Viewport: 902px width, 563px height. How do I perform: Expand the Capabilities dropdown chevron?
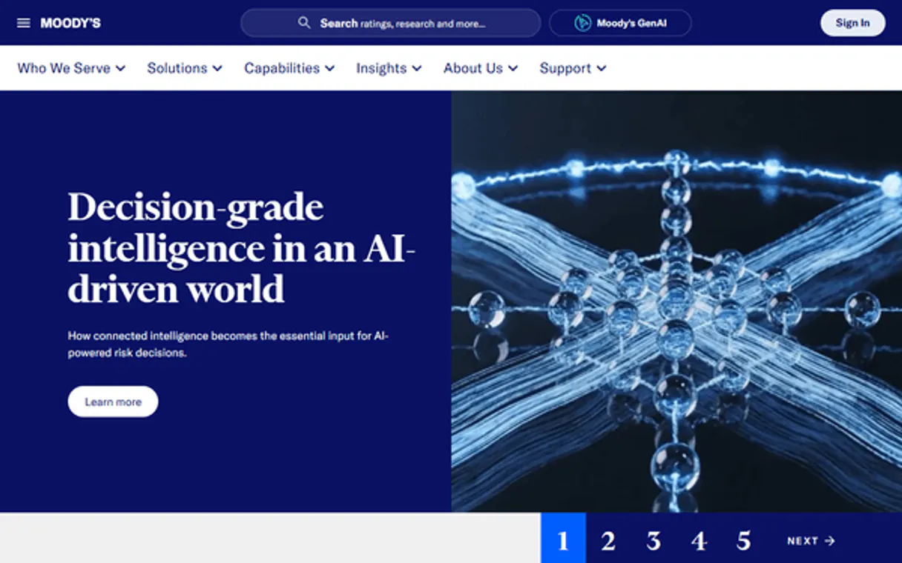click(329, 68)
